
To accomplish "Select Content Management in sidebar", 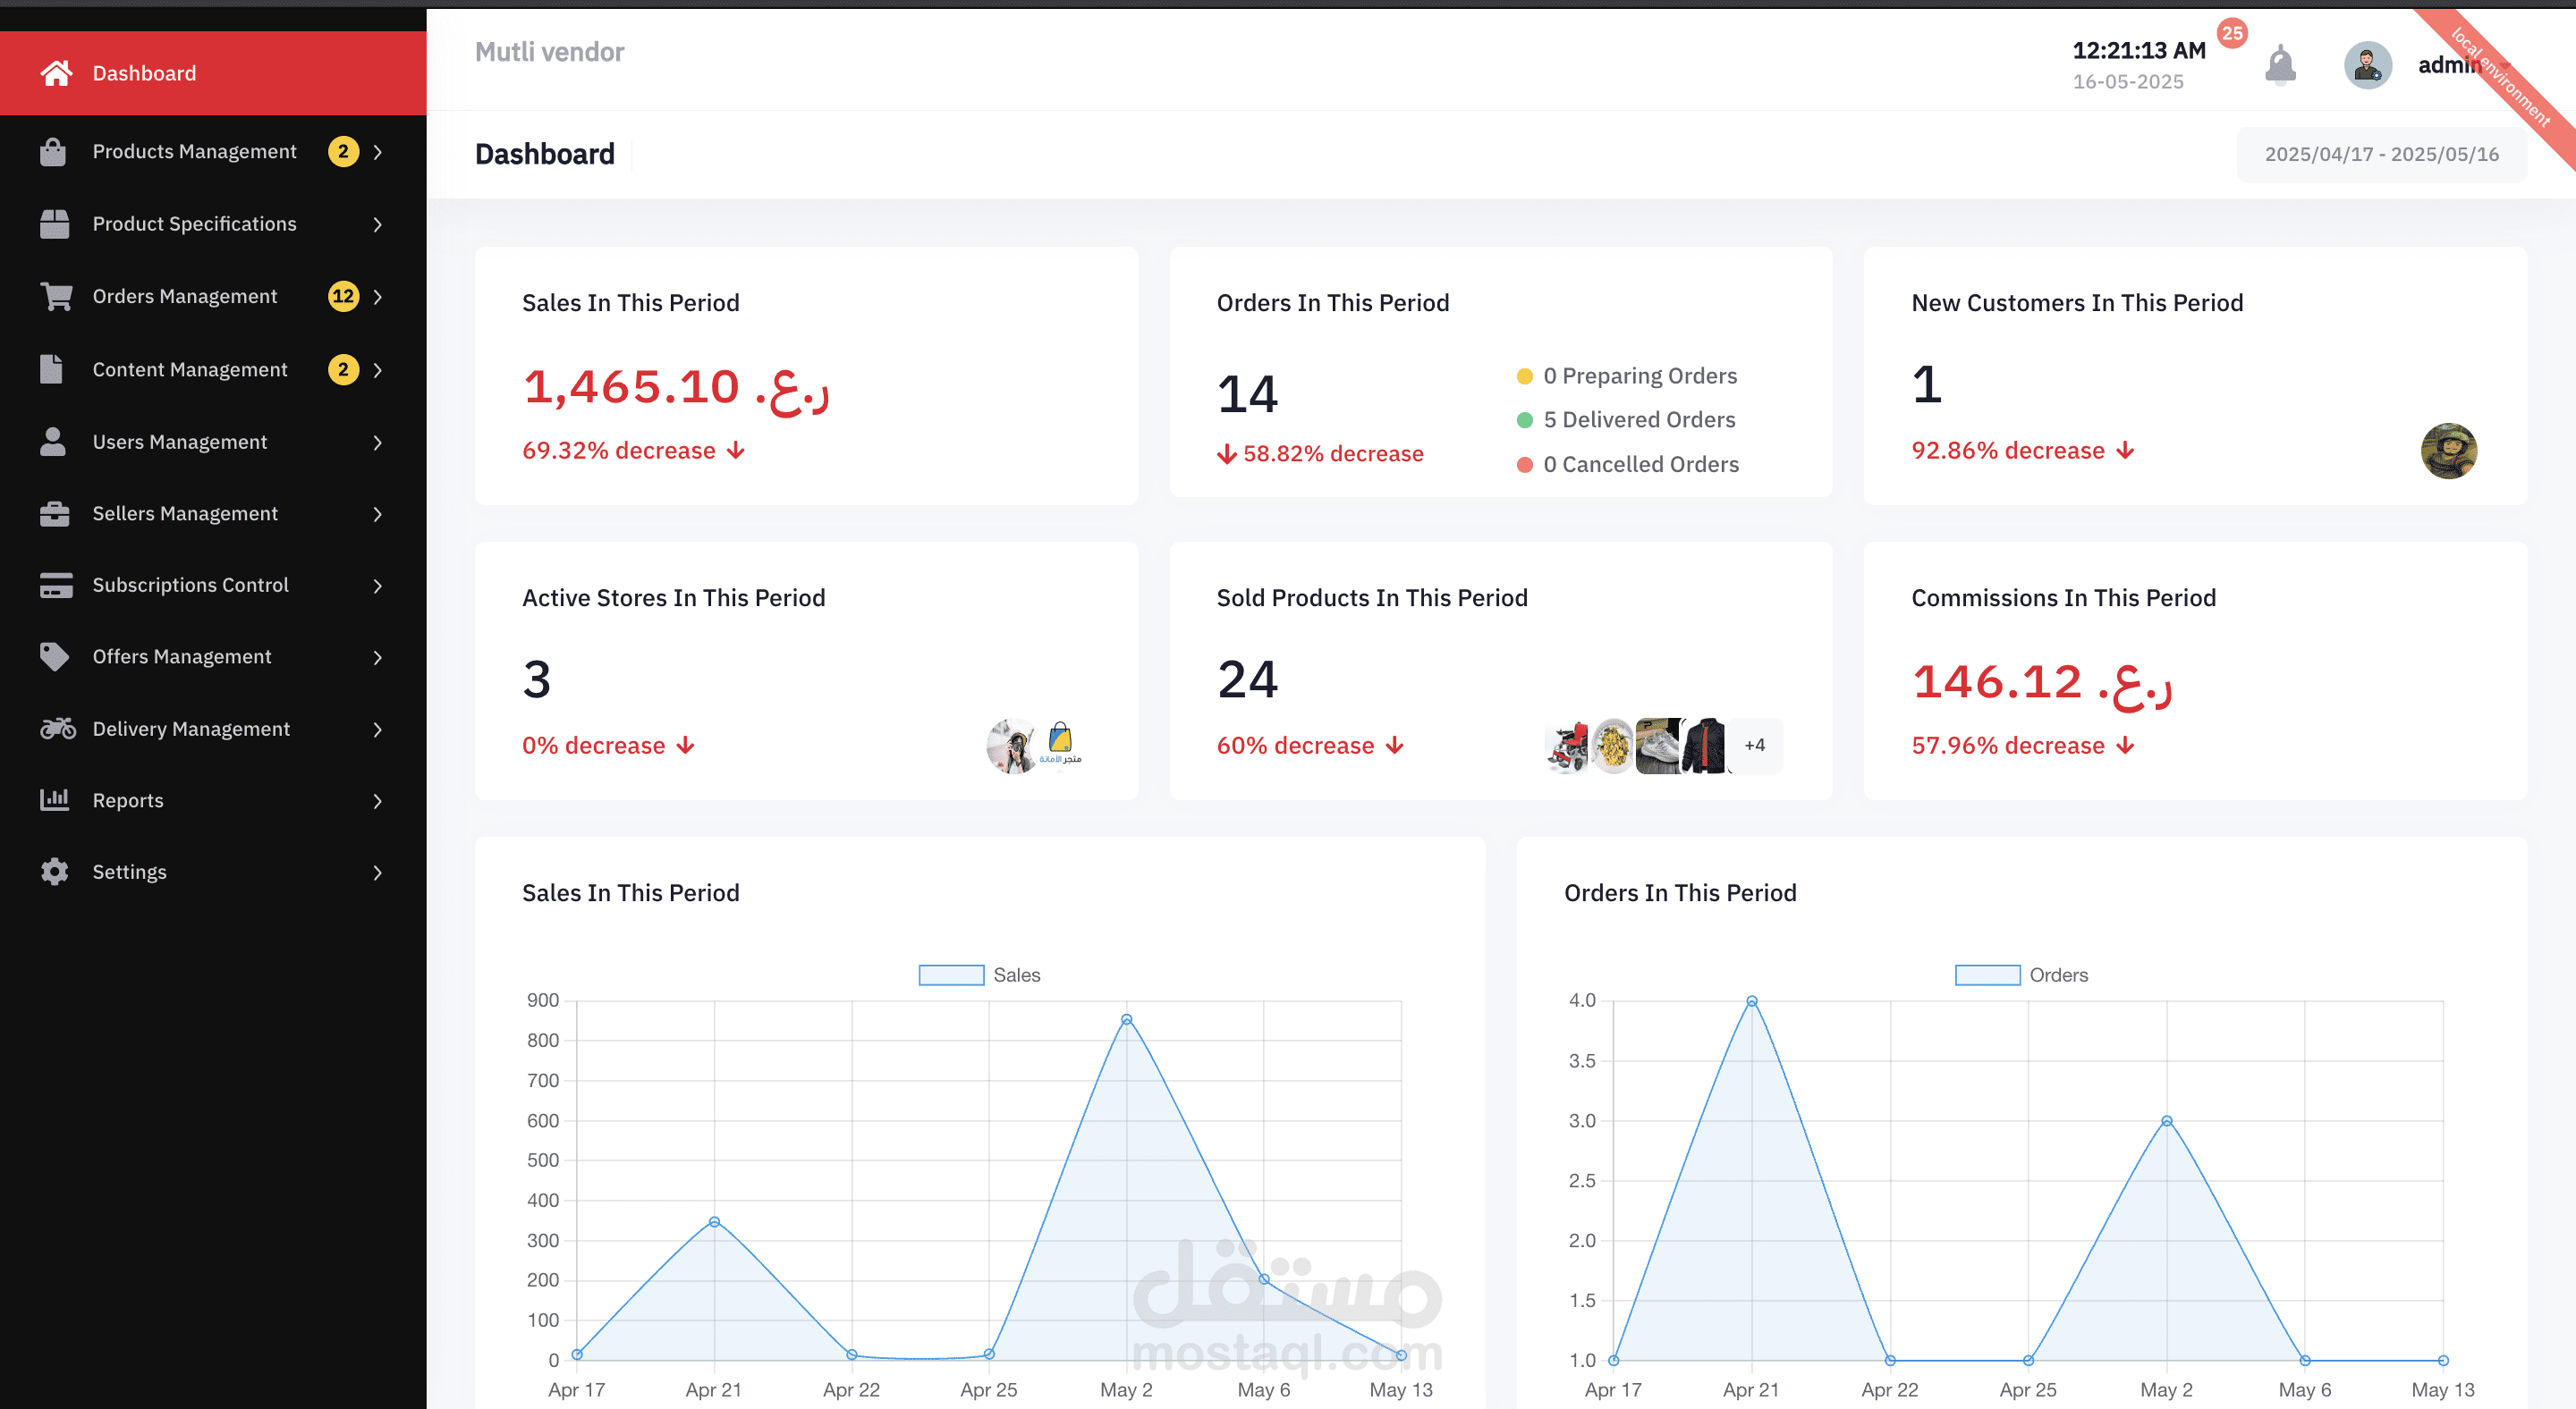I will 190,370.
